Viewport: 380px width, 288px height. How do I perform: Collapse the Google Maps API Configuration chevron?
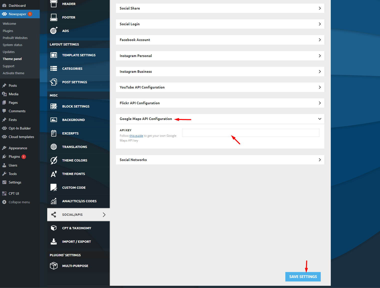click(320, 119)
